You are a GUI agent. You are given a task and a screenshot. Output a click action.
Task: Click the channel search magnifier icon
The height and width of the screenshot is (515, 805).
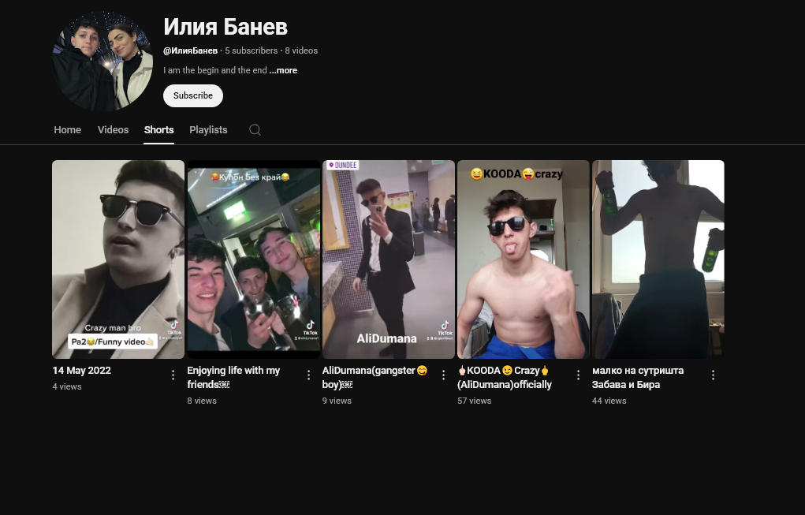[x=255, y=130]
